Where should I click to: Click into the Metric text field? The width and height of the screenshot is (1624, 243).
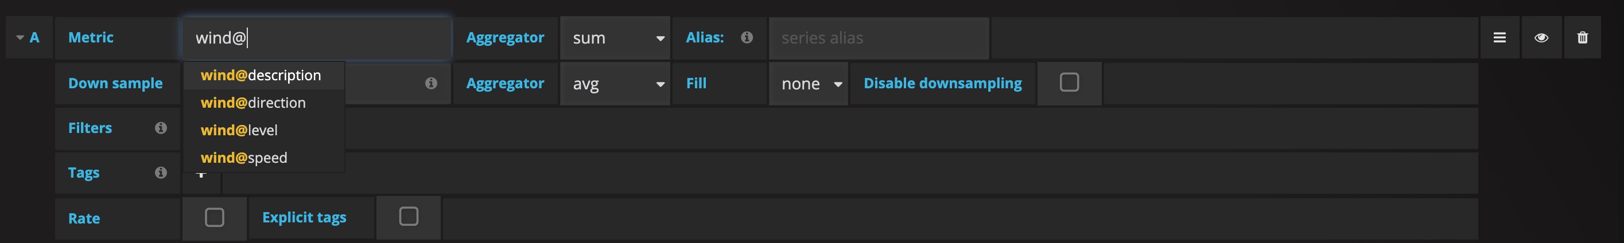[x=316, y=38]
